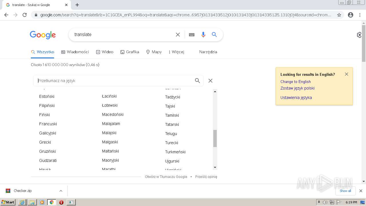Select Estoński language
Image resolution: width=366 pixels, height=206 pixels.
[x=47, y=96]
